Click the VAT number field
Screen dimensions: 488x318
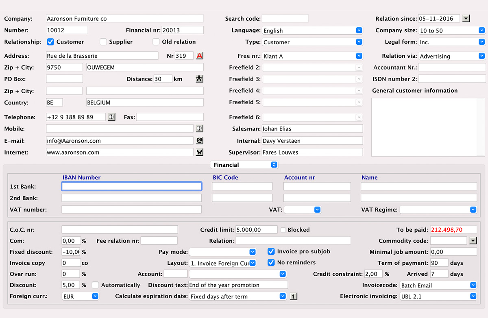point(131,209)
